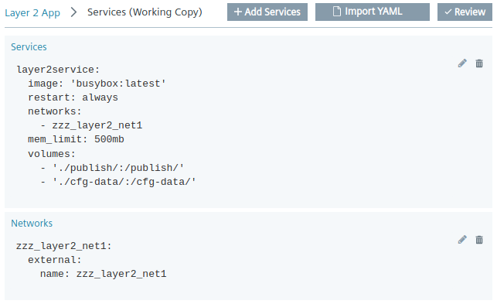This screenshot has height=304, width=497.
Task: Click the Networks section heading
Action: (x=32, y=224)
